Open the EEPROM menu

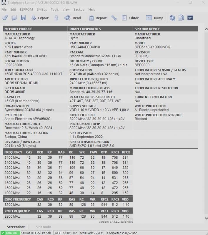[x=26, y=9]
